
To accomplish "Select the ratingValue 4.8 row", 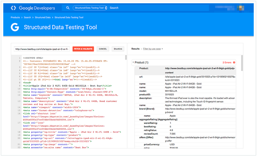I will (x=185, y=130).
